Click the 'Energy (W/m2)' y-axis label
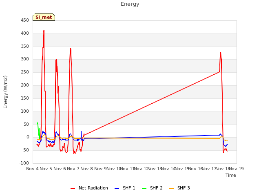The width and height of the screenshot is (261, 196). point(5,92)
